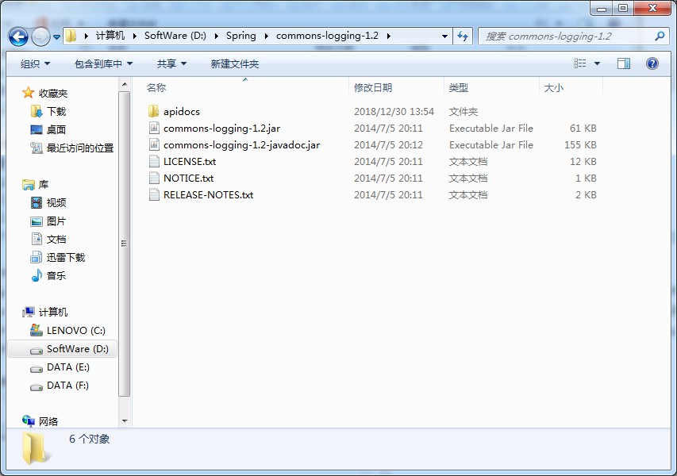Open 最近访问的位置 in sidebar
This screenshot has width=677, height=476.
click(x=80, y=148)
